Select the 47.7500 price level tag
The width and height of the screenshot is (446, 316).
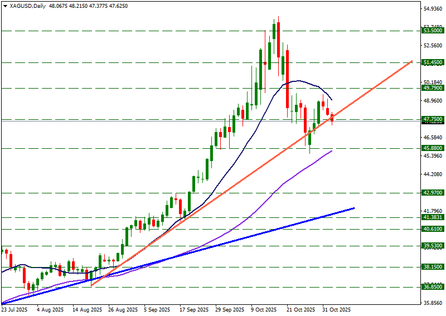tap(433, 119)
